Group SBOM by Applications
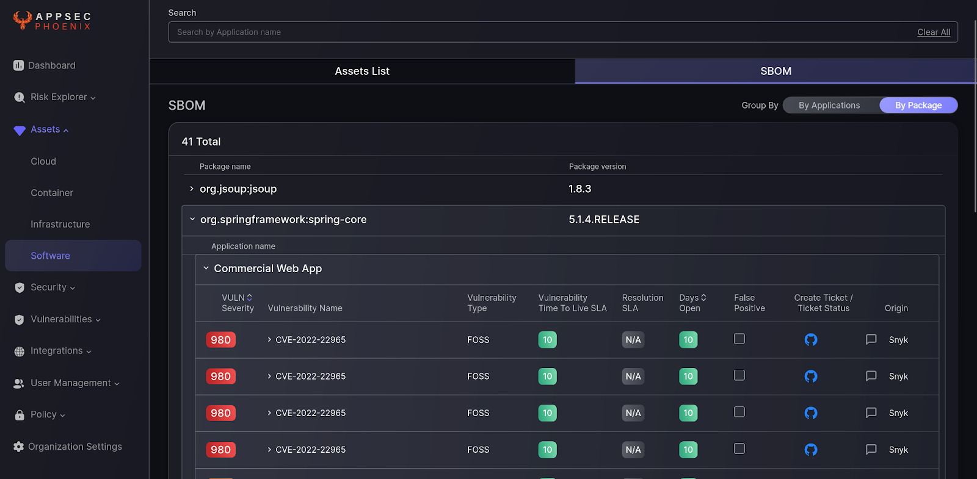977x479 pixels. [x=829, y=106]
